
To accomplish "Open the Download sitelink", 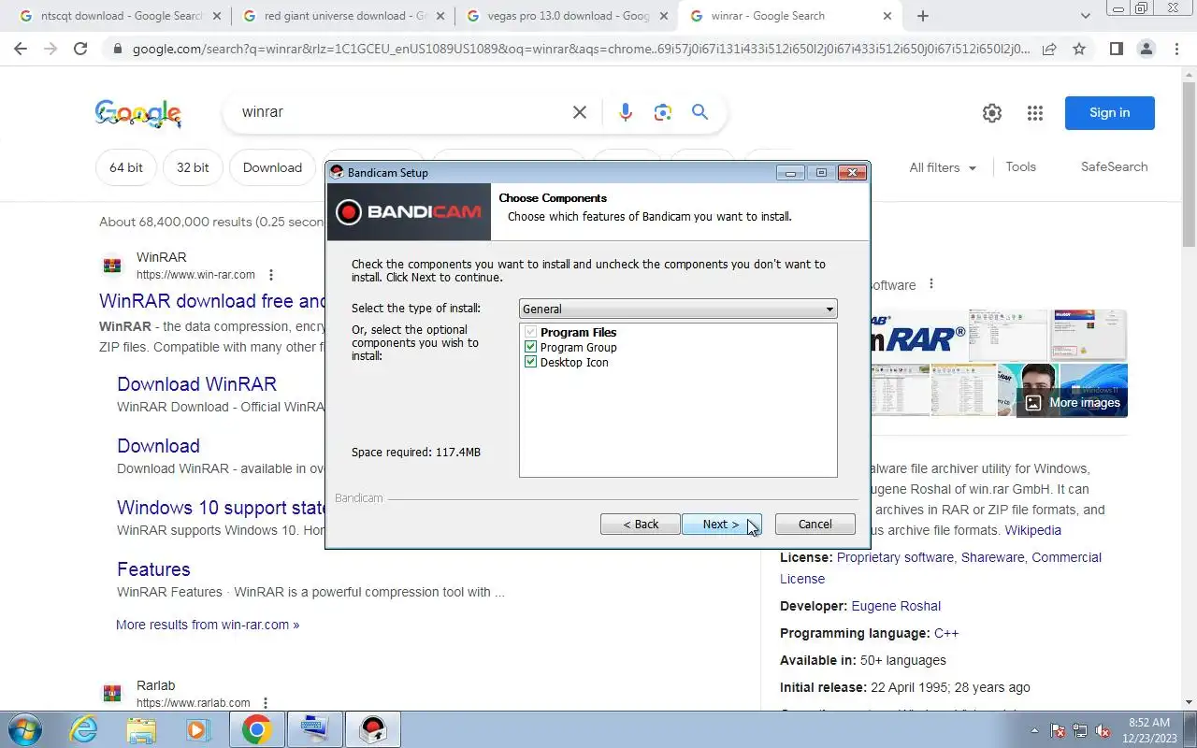I will tap(158, 446).
